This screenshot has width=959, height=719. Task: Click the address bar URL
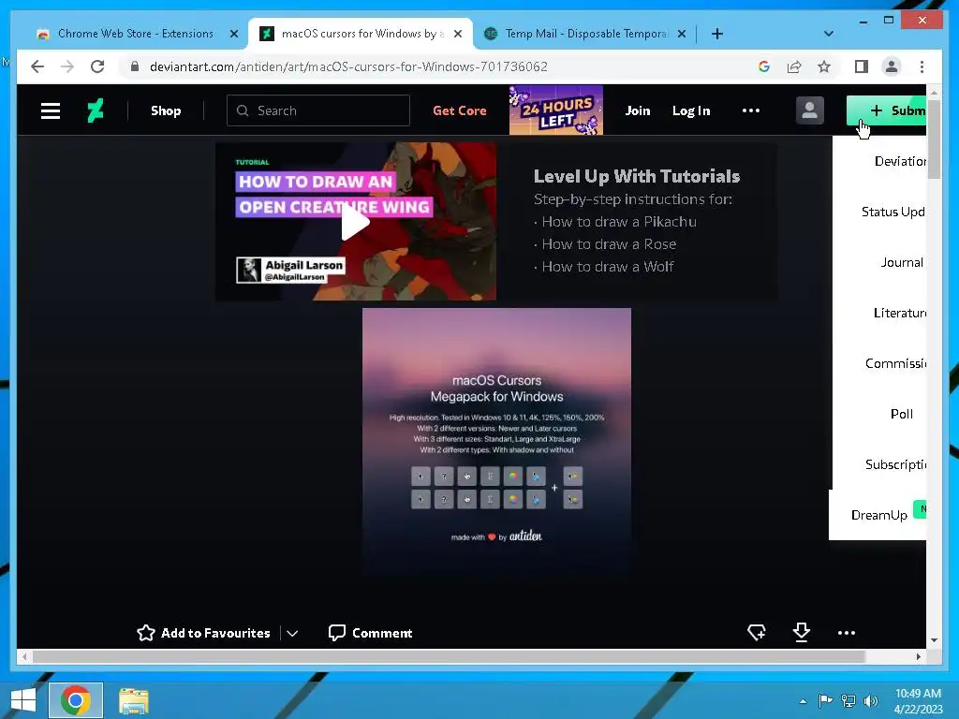(348, 66)
